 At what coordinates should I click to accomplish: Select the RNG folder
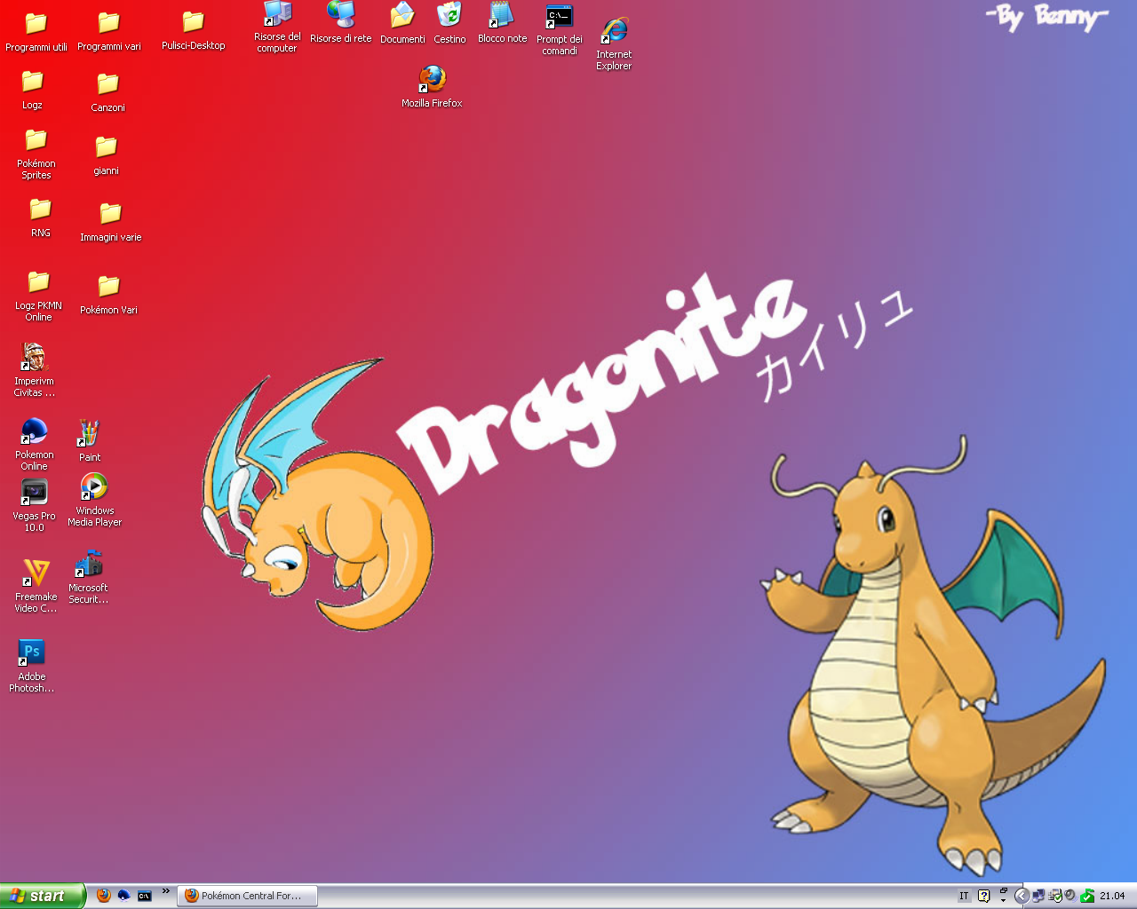pos(40,217)
